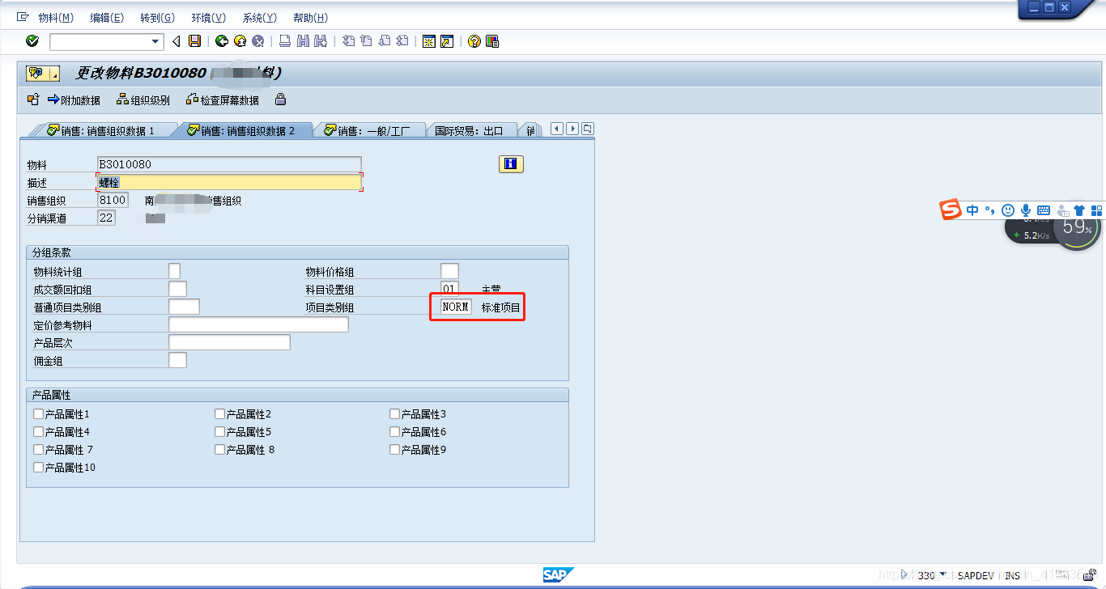Click the 佣金组 input field
Screen dimensions: 1106x589
(x=177, y=360)
